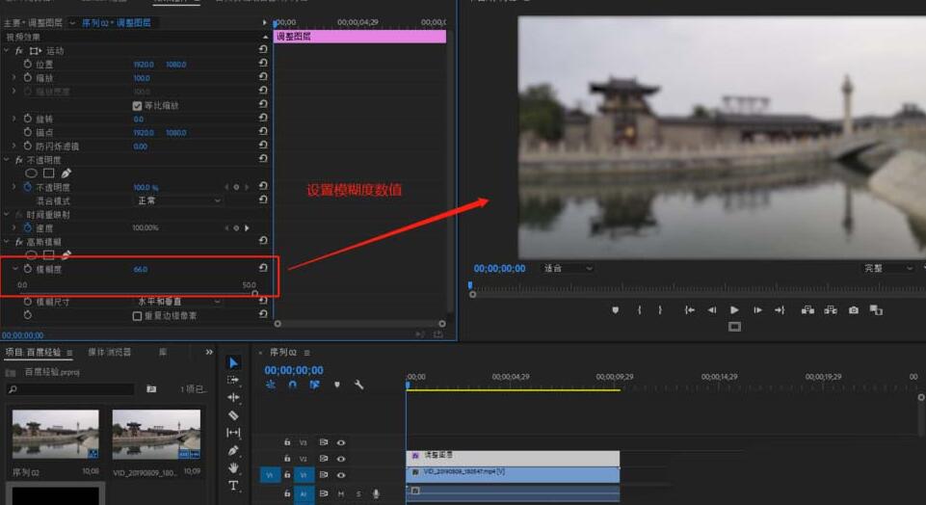
Task: Select the Ripple Edit tool
Action: (233, 397)
